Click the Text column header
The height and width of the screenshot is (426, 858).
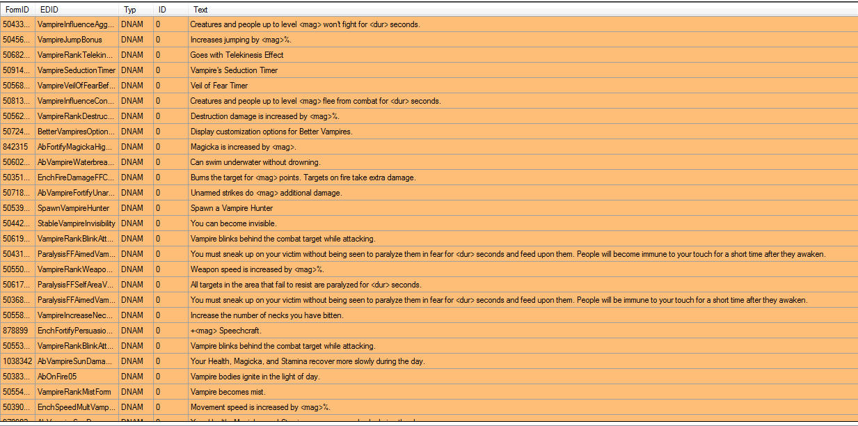pyautogui.click(x=200, y=10)
